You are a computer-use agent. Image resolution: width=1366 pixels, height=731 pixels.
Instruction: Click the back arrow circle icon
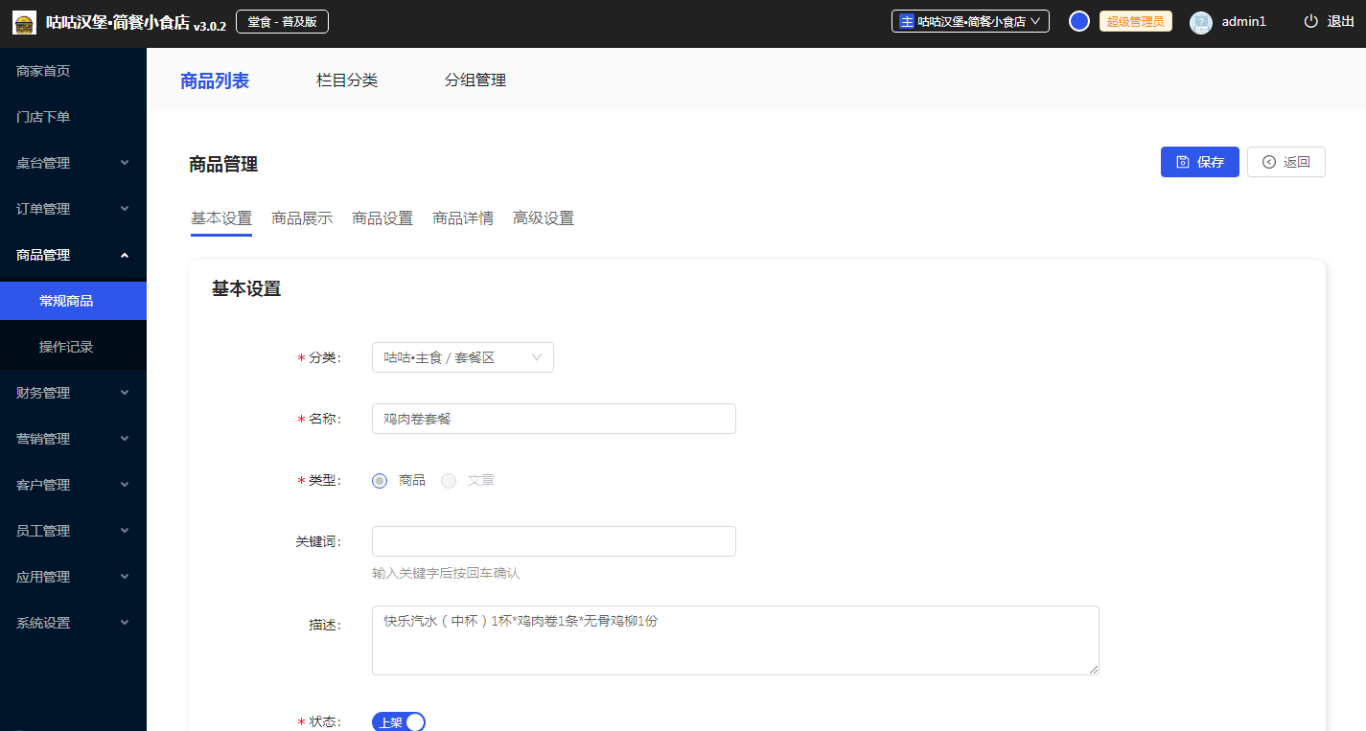[1269, 162]
